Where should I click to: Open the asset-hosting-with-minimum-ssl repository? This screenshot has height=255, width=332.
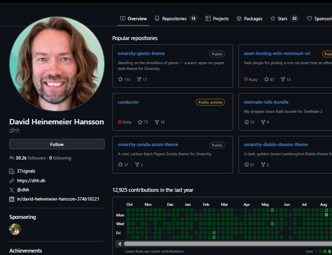[277, 54]
